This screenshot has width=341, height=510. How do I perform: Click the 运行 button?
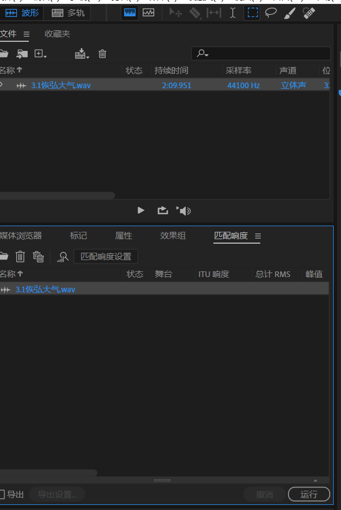click(309, 494)
